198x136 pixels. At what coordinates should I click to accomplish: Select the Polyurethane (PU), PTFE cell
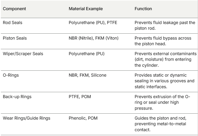[x=93, y=23]
